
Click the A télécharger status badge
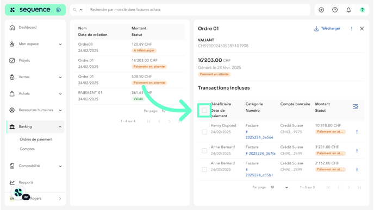[x=144, y=50]
